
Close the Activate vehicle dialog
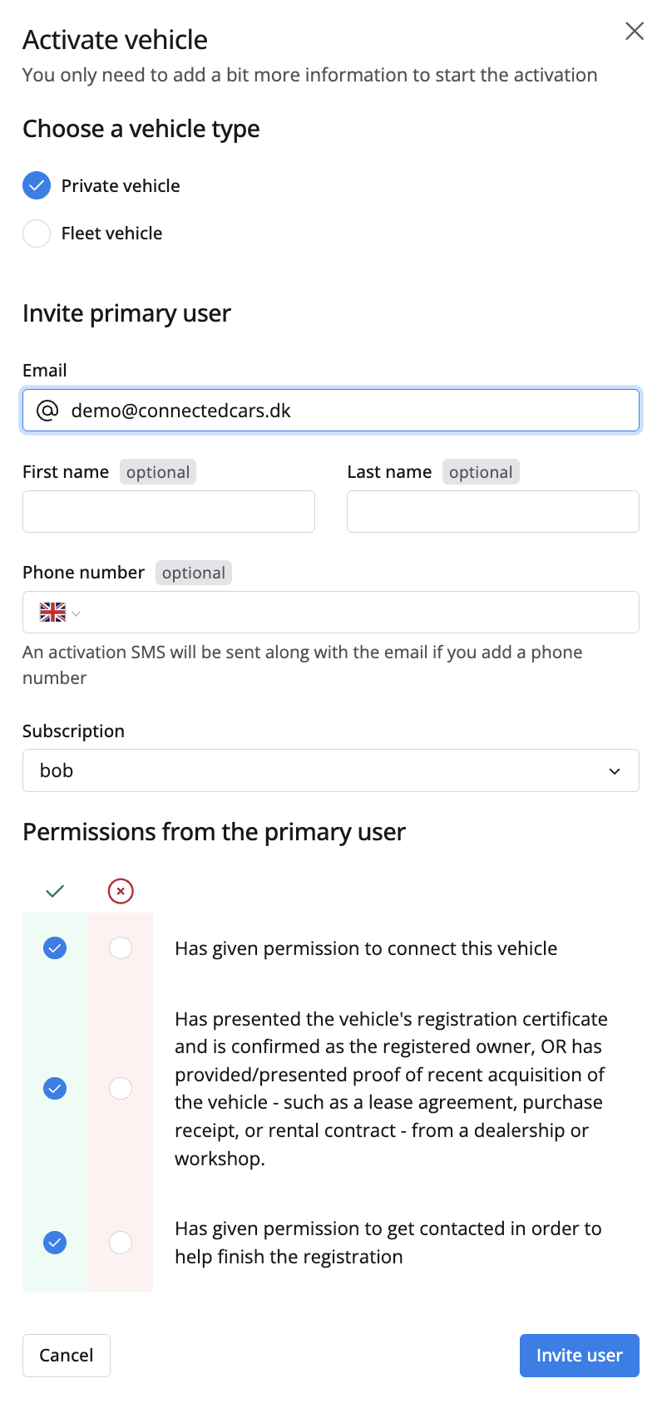pos(635,32)
